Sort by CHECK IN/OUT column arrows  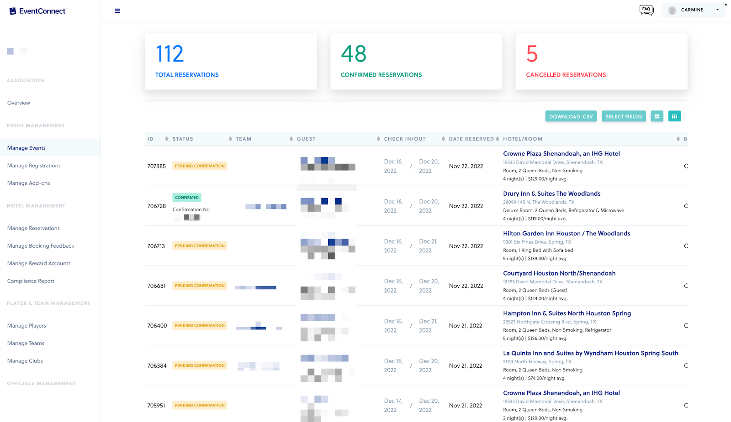(443, 139)
